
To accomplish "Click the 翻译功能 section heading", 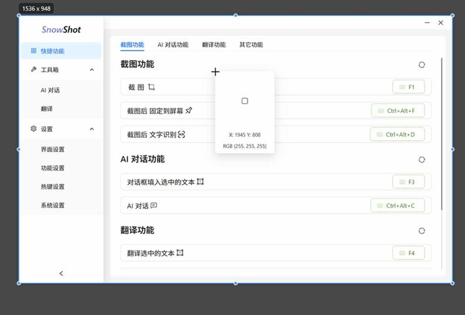I will [x=137, y=230].
